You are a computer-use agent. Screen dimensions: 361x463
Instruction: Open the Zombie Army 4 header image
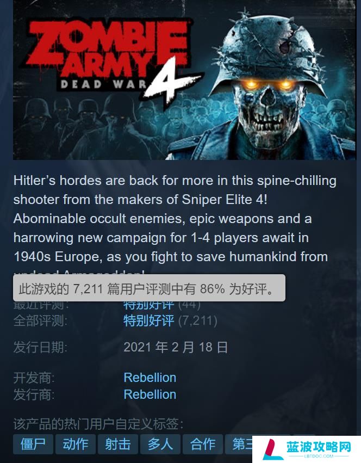[x=184, y=80]
